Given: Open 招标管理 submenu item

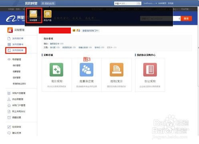Looking at the screenshot, I should click(x=16, y=77).
